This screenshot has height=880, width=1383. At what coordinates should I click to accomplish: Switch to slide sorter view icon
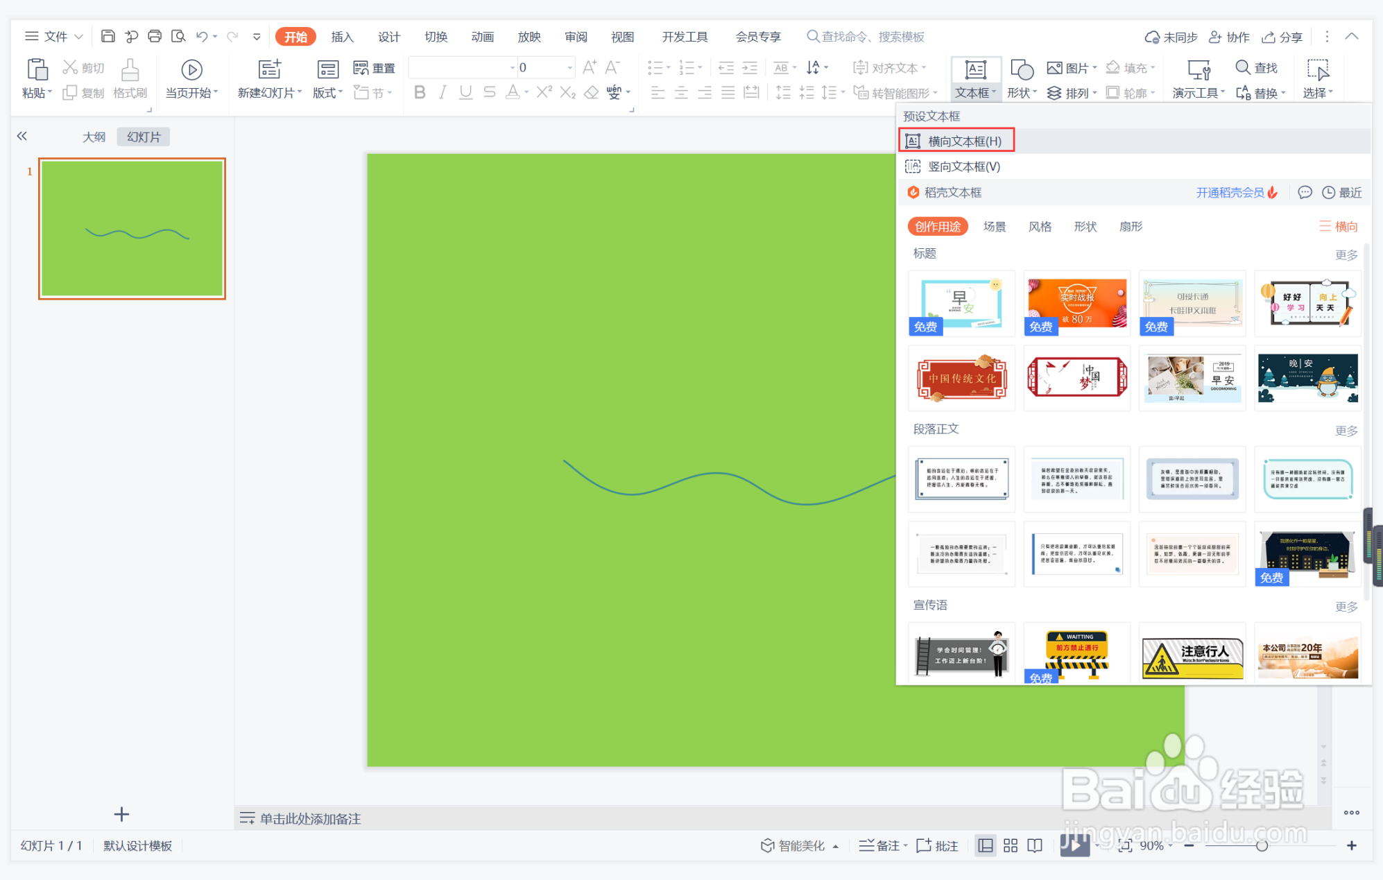click(1011, 845)
